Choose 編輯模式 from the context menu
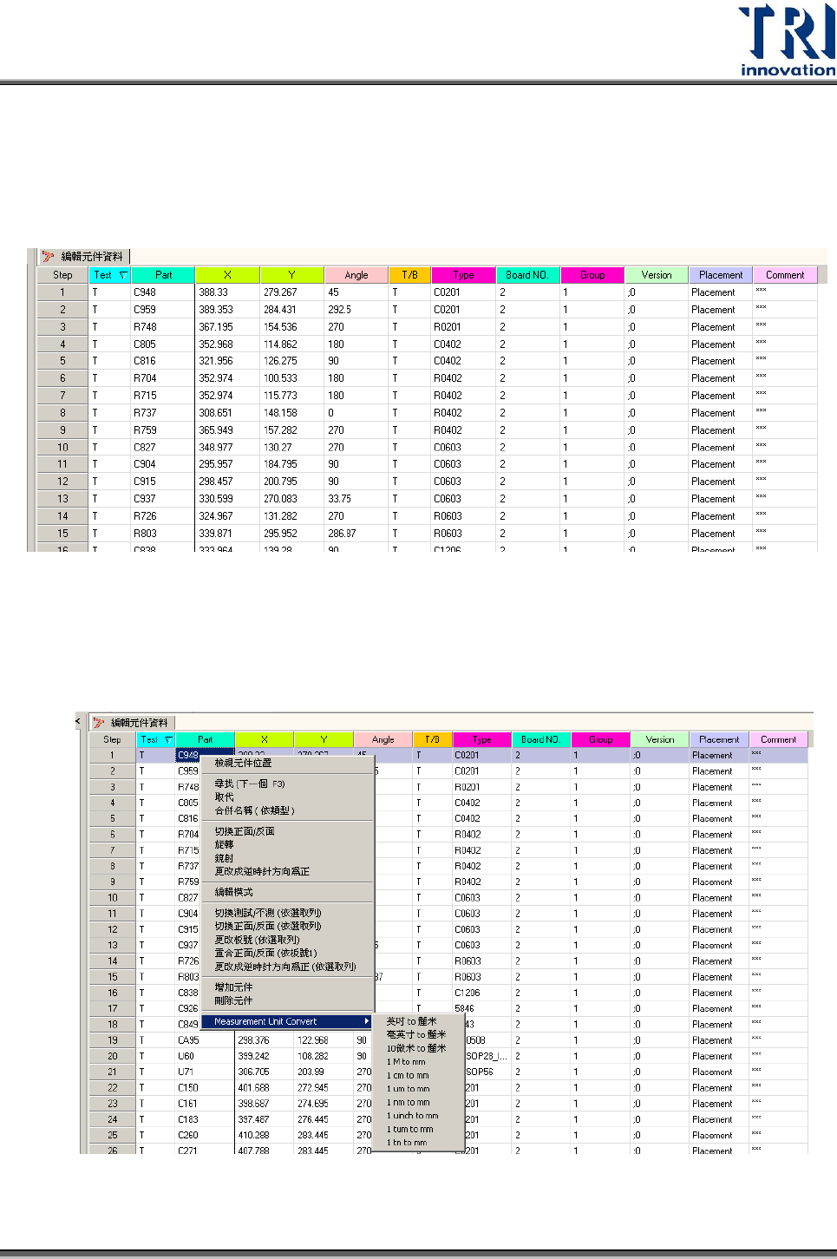This screenshot has height=1259, width=837. [233, 892]
